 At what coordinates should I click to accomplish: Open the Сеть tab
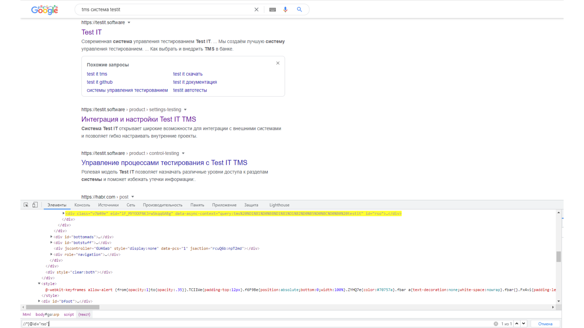[x=131, y=205]
